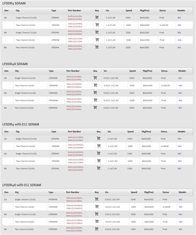Open part number link IS43LQ32640AL

[74, 84]
